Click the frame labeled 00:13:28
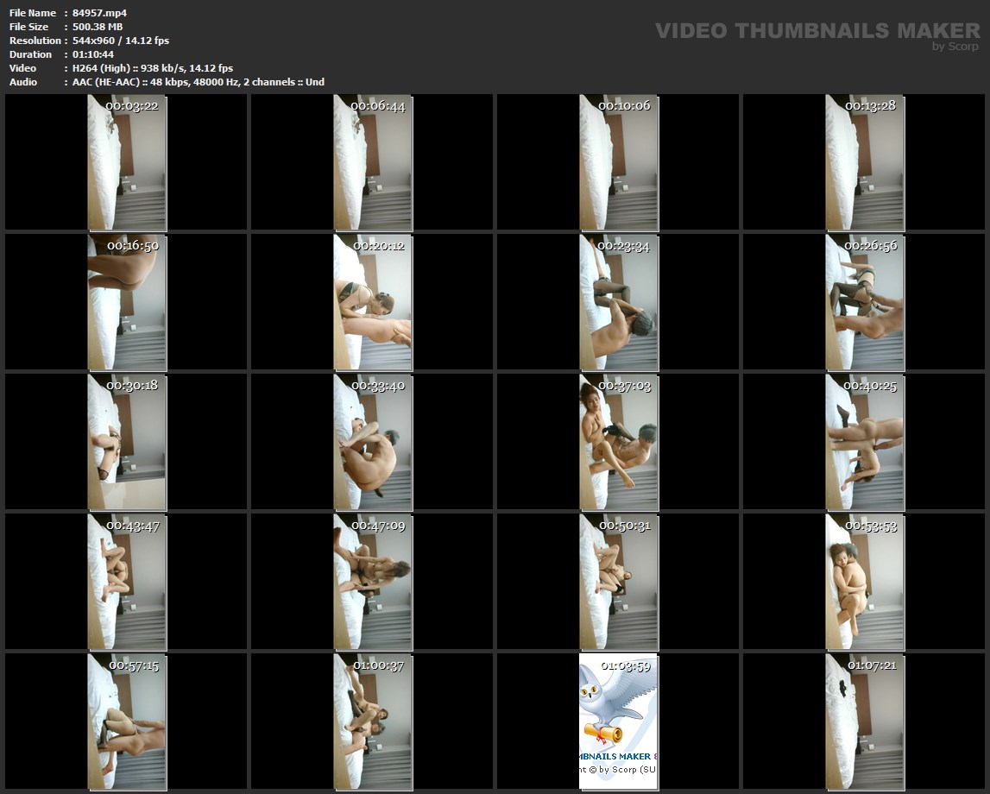 (x=864, y=163)
